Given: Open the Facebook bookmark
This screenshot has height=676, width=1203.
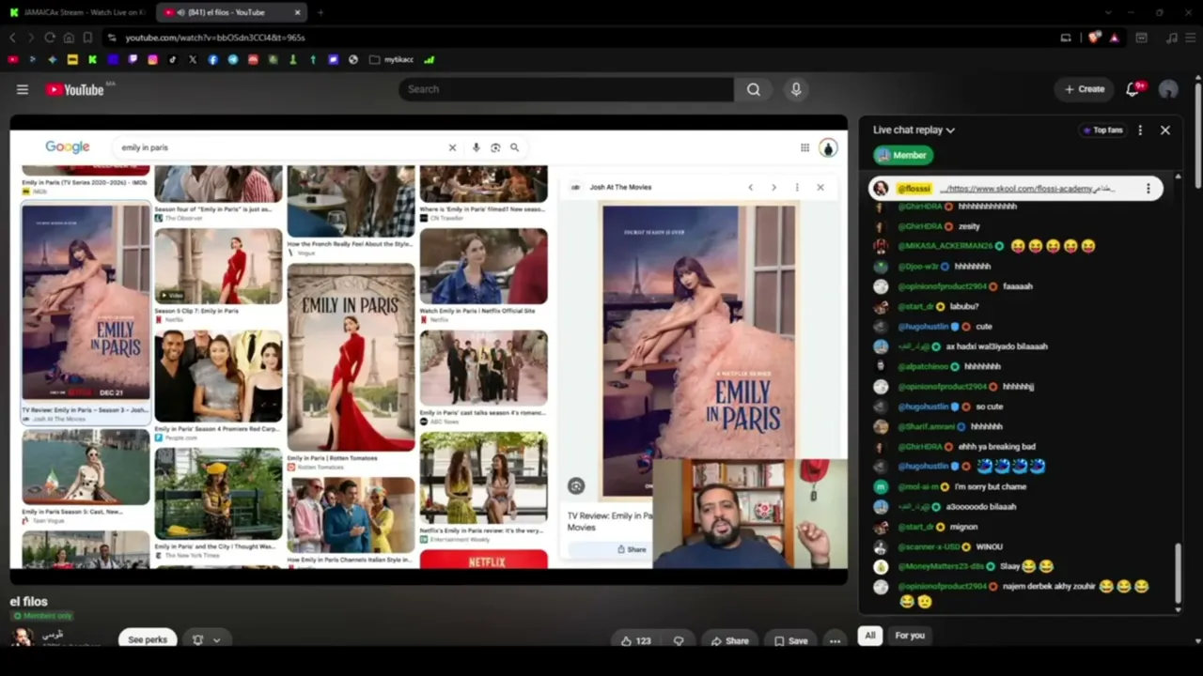Looking at the screenshot, I should 212,59.
